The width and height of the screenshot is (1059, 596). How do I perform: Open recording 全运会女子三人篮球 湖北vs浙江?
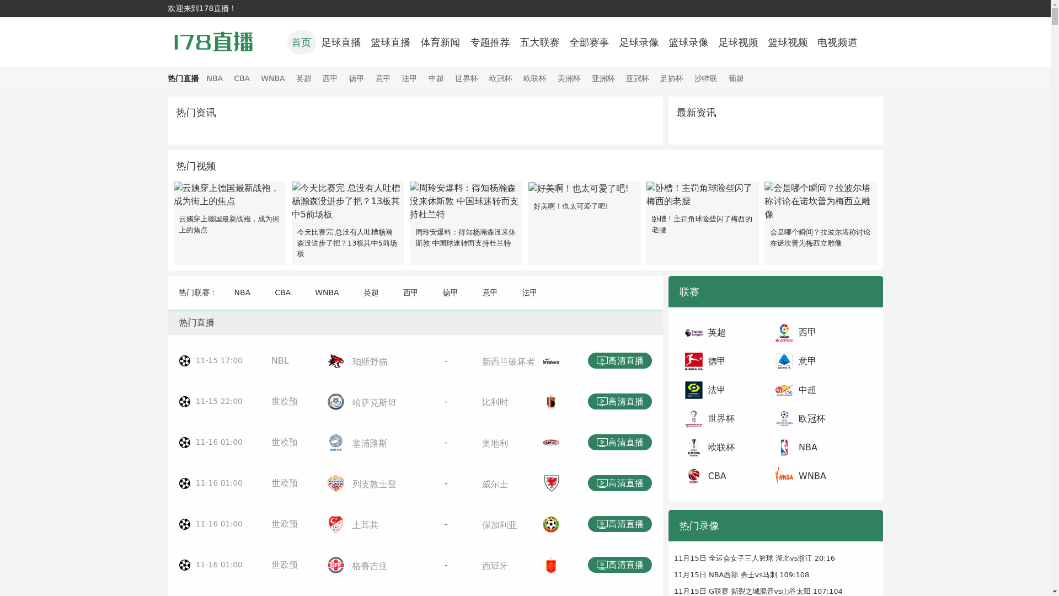click(x=755, y=558)
